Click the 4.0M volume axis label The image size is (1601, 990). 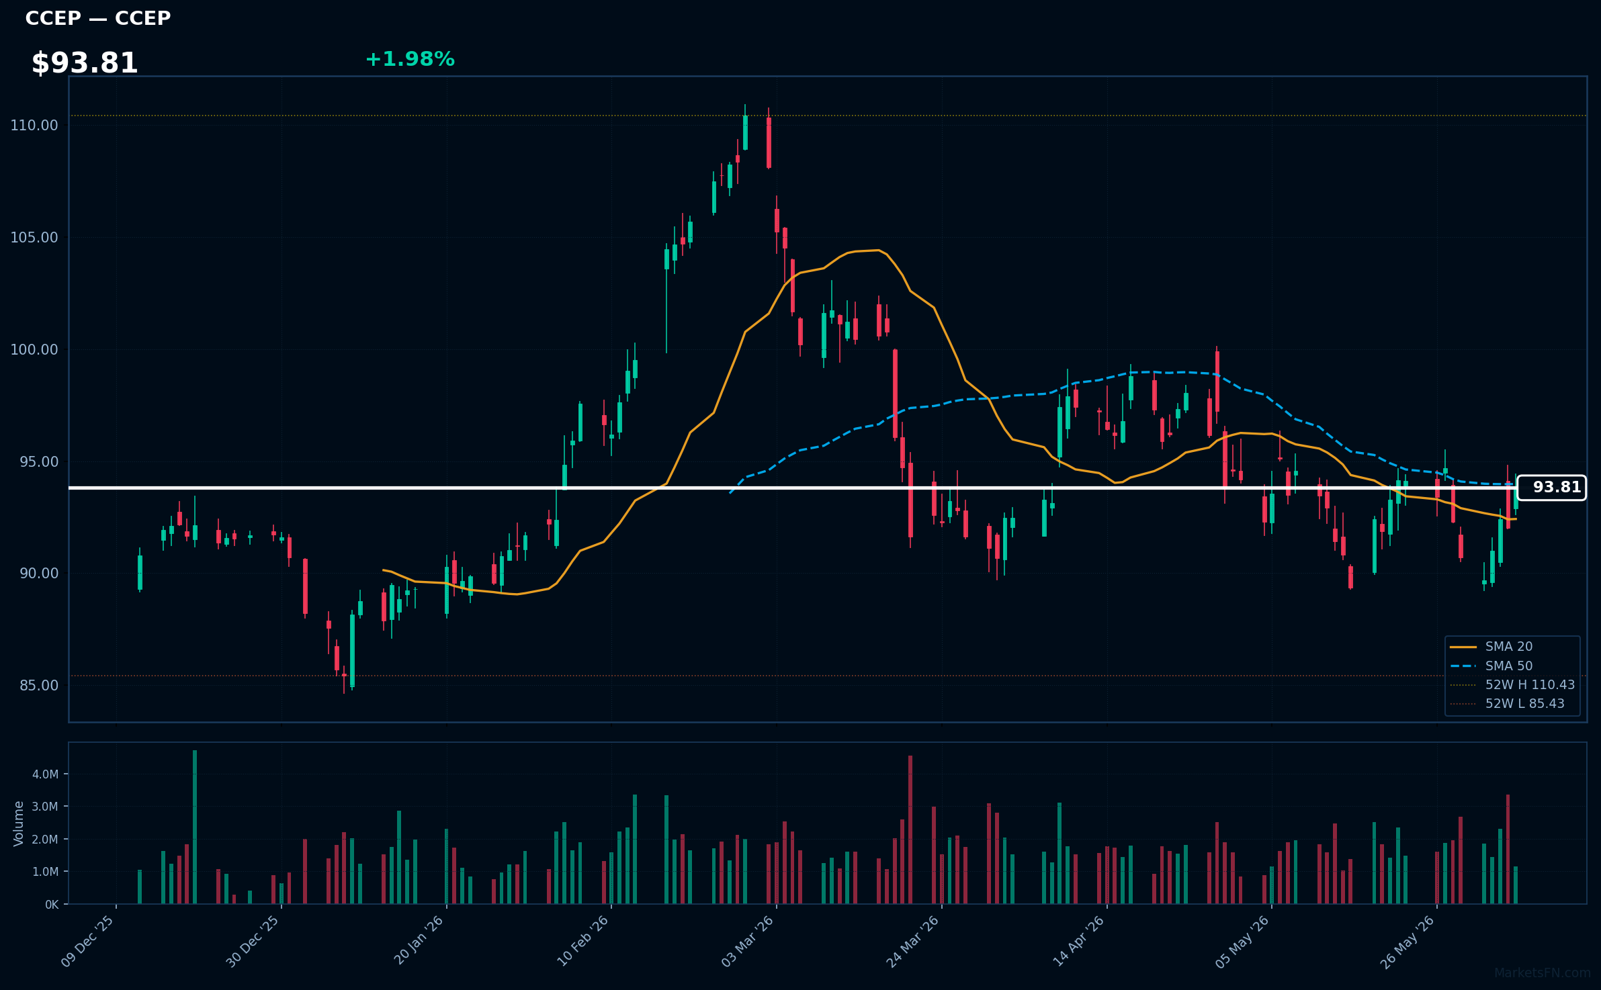point(46,774)
